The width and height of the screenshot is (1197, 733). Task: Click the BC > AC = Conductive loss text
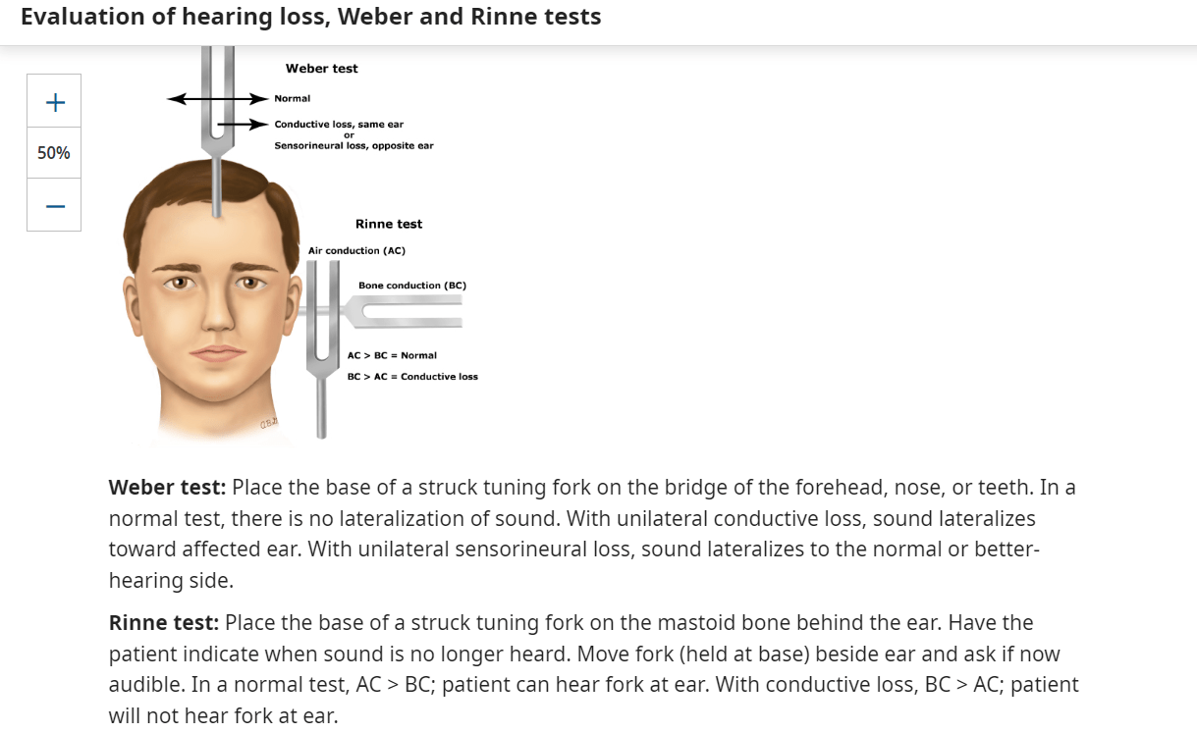coord(412,377)
